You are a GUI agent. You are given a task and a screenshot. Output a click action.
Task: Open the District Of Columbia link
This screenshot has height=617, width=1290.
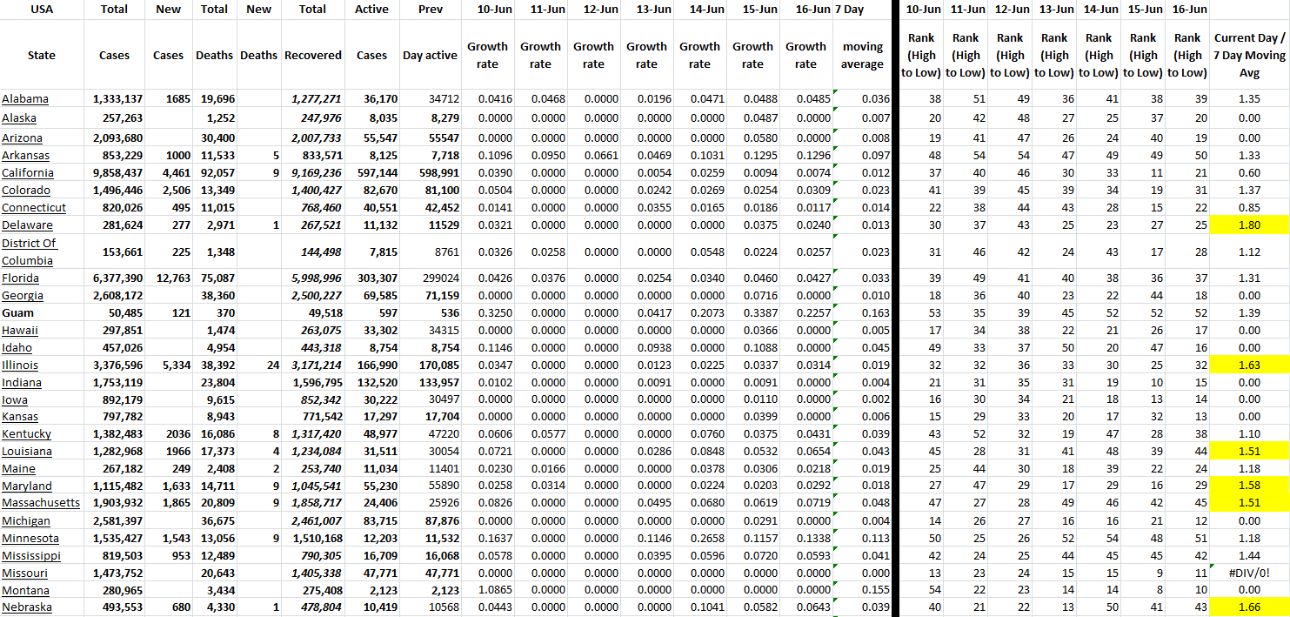coord(29,251)
